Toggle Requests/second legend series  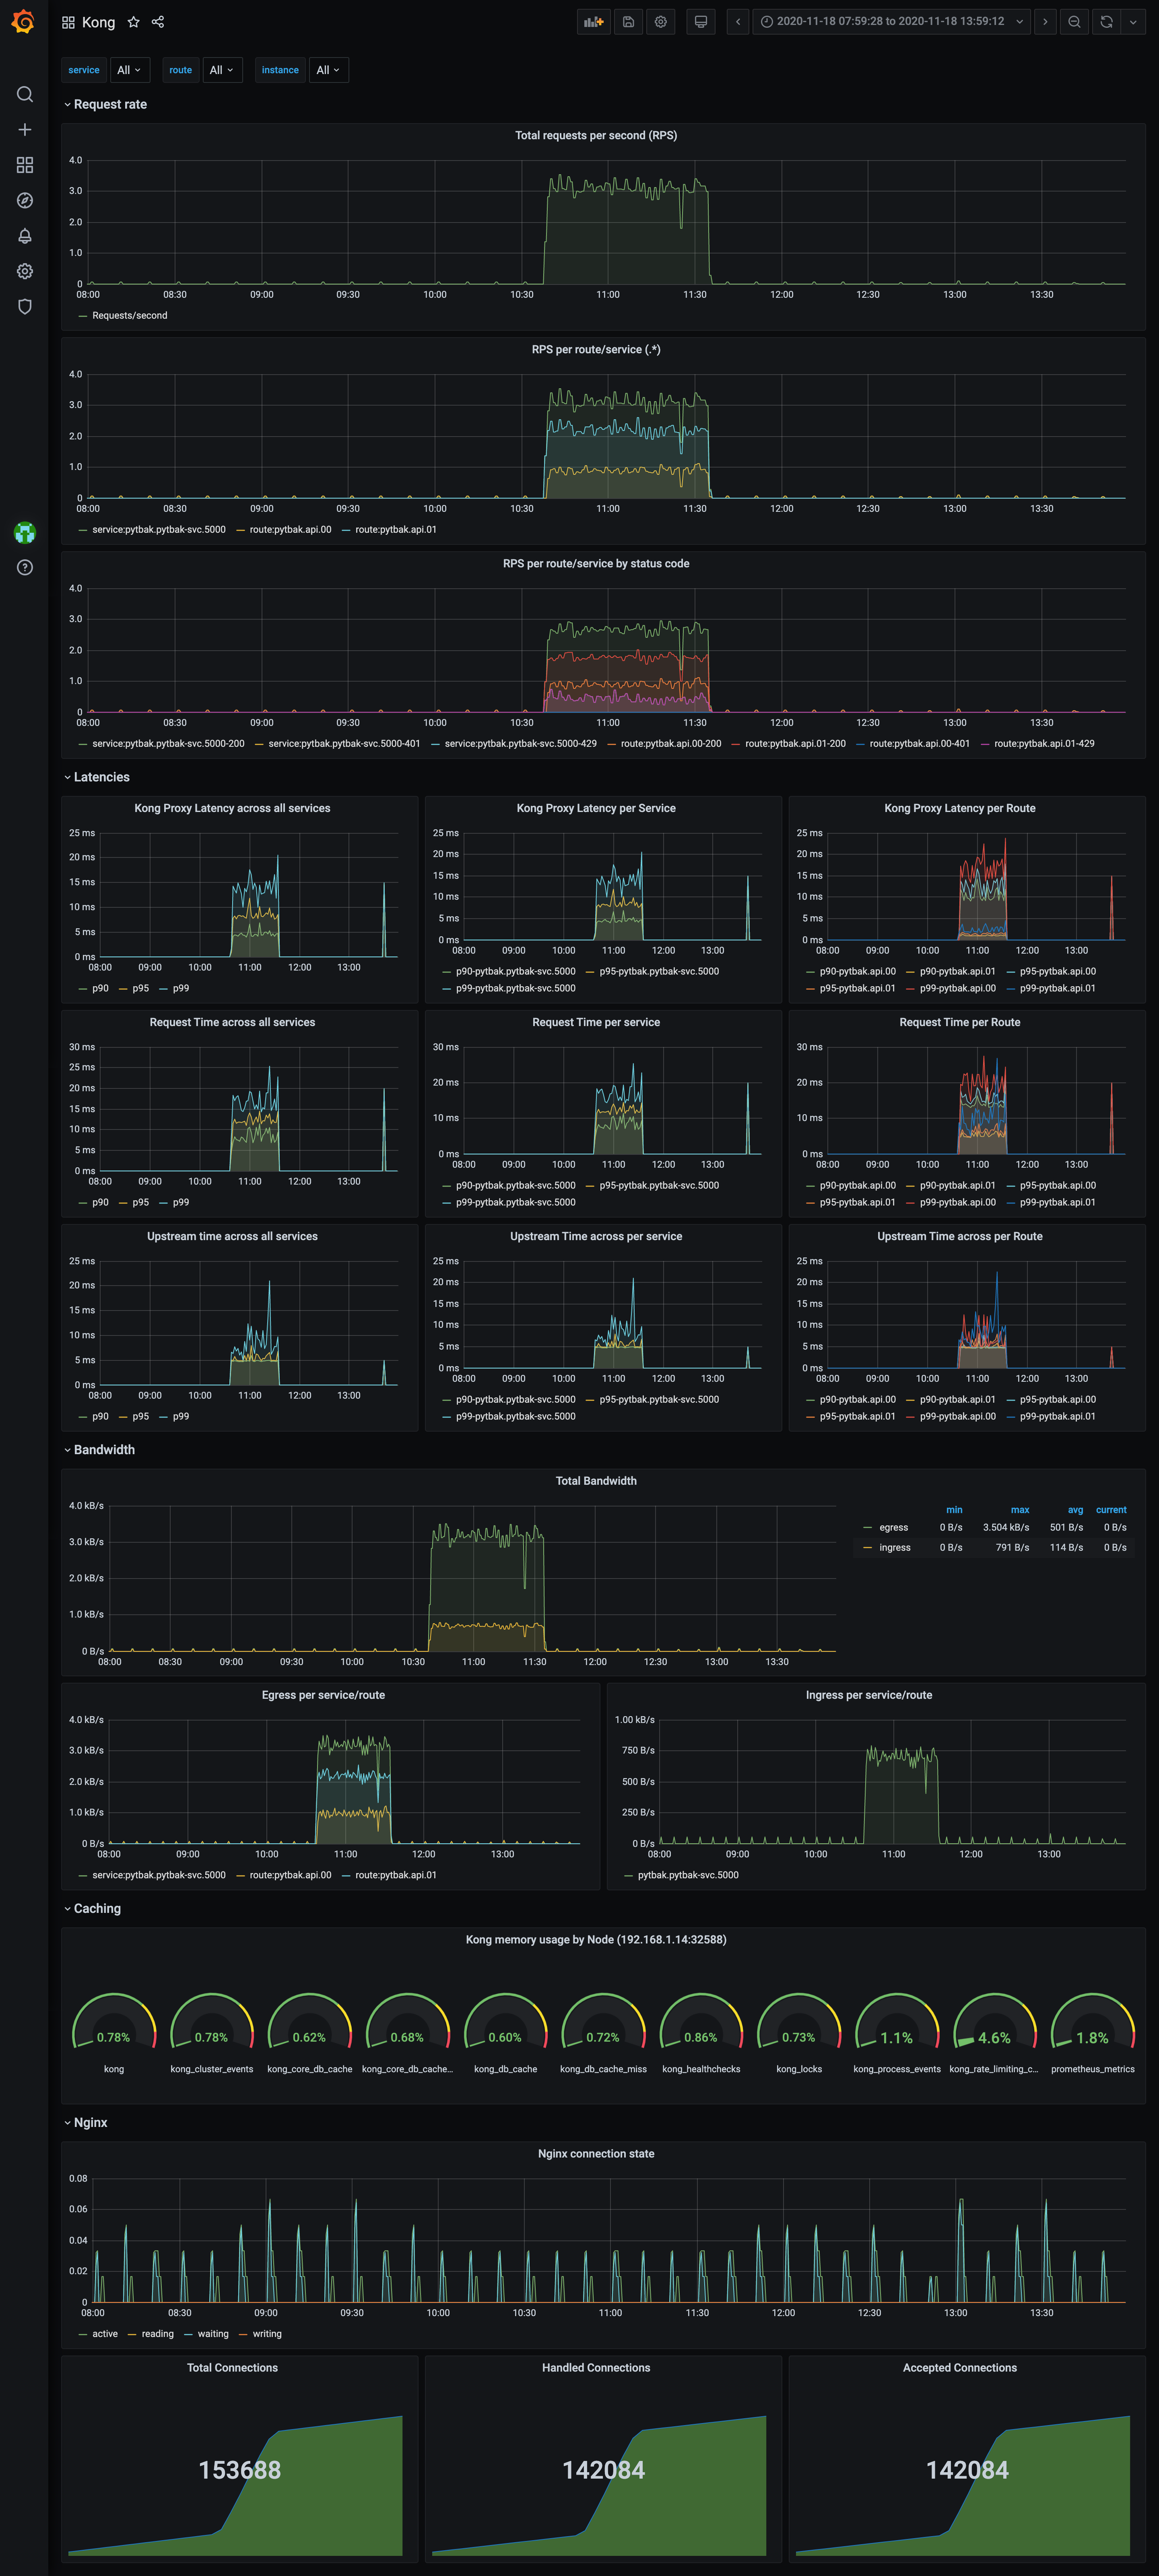pos(129,316)
